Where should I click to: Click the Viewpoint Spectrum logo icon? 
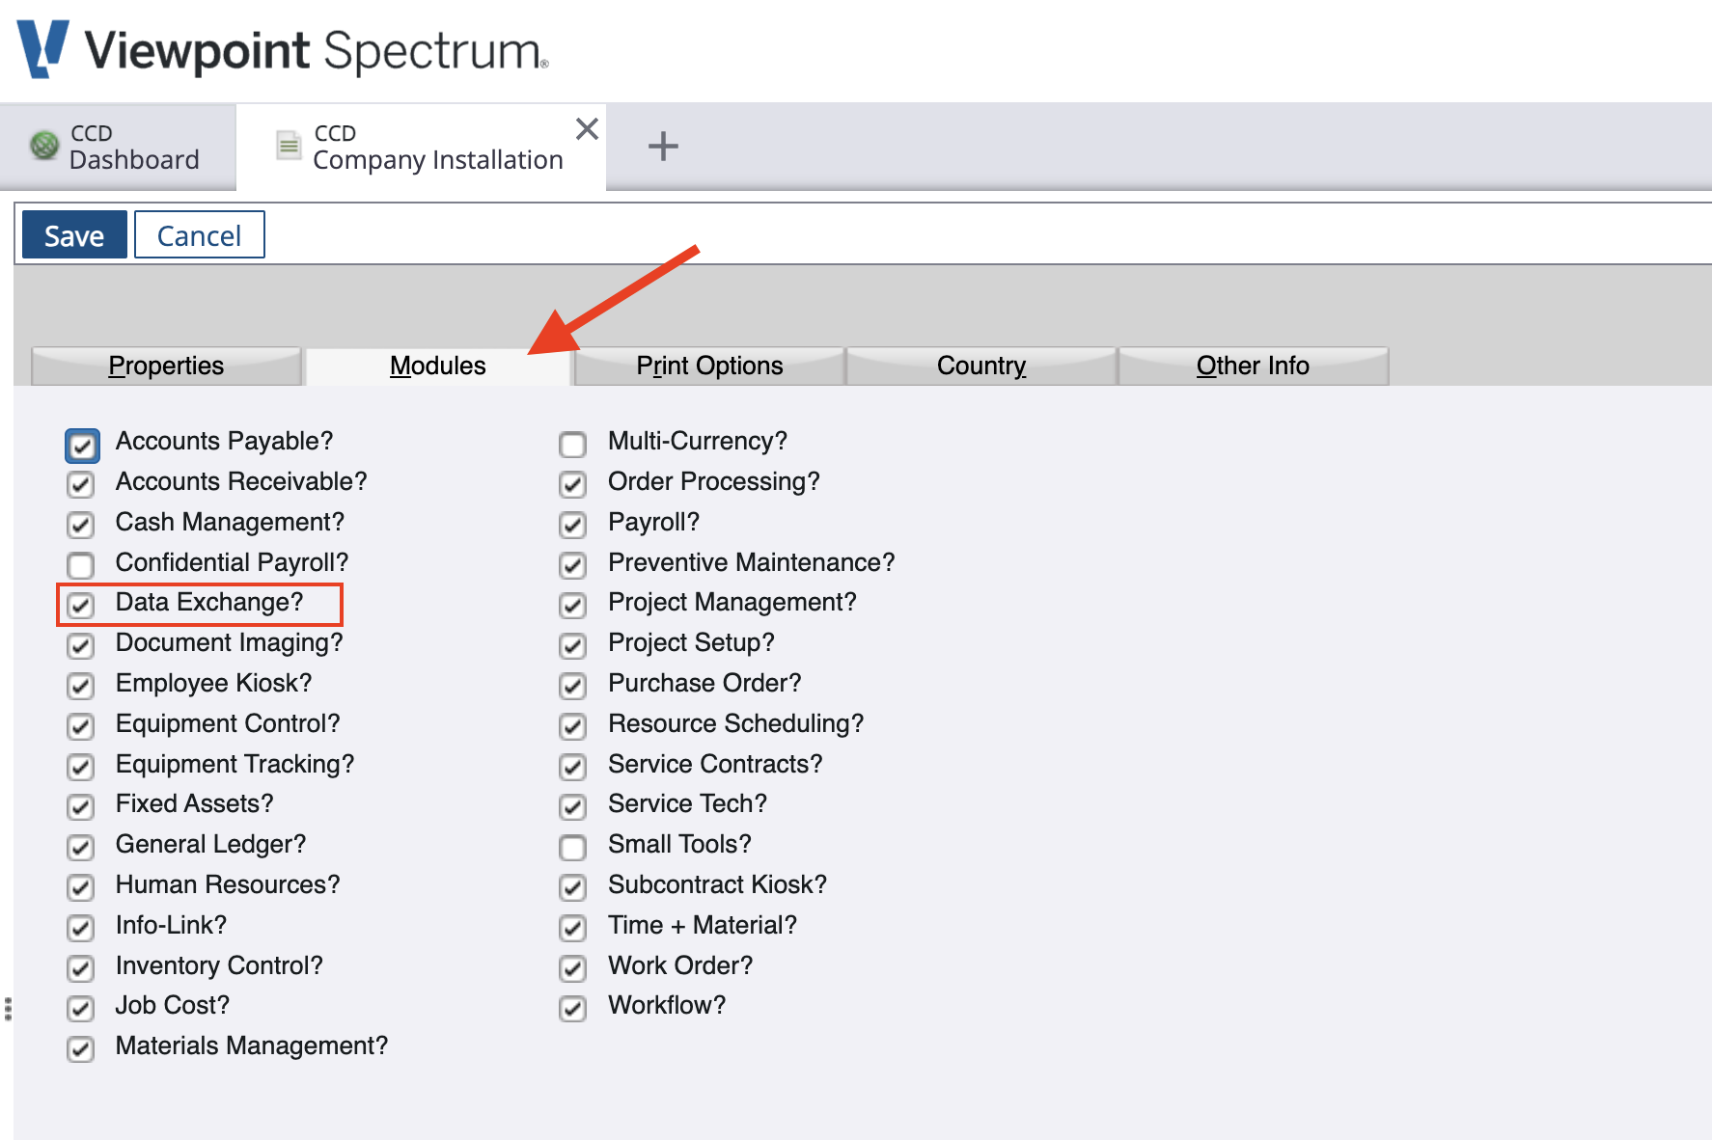pos(43,48)
